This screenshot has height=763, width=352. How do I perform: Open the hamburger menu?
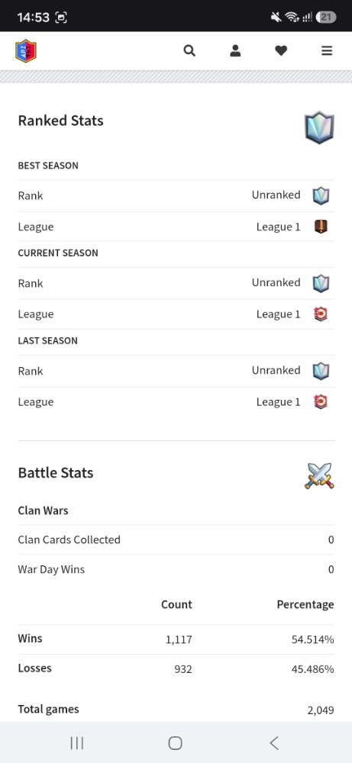point(327,50)
